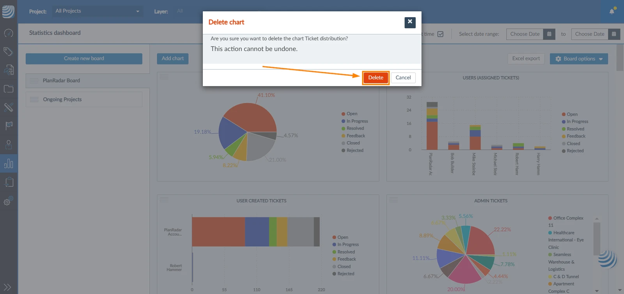Select the Ongoing Projects board

(x=84, y=100)
